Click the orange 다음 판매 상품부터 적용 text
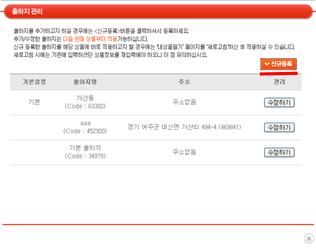316x249 pixels. coord(90,39)
